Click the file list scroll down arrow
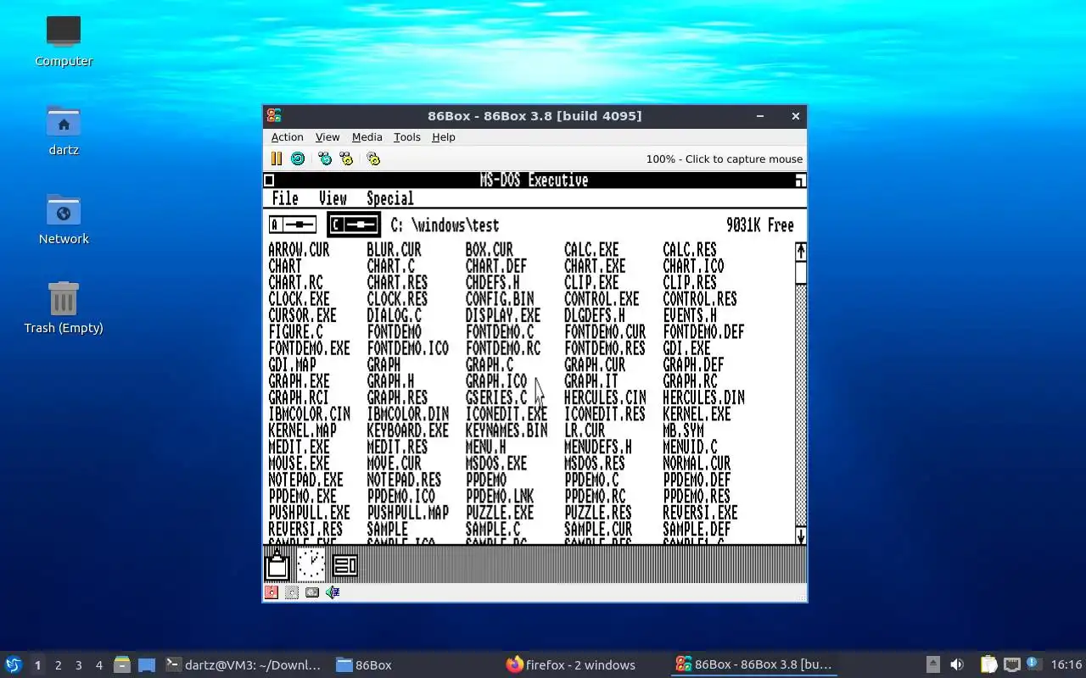1086x678 pixels. [800, 536]
